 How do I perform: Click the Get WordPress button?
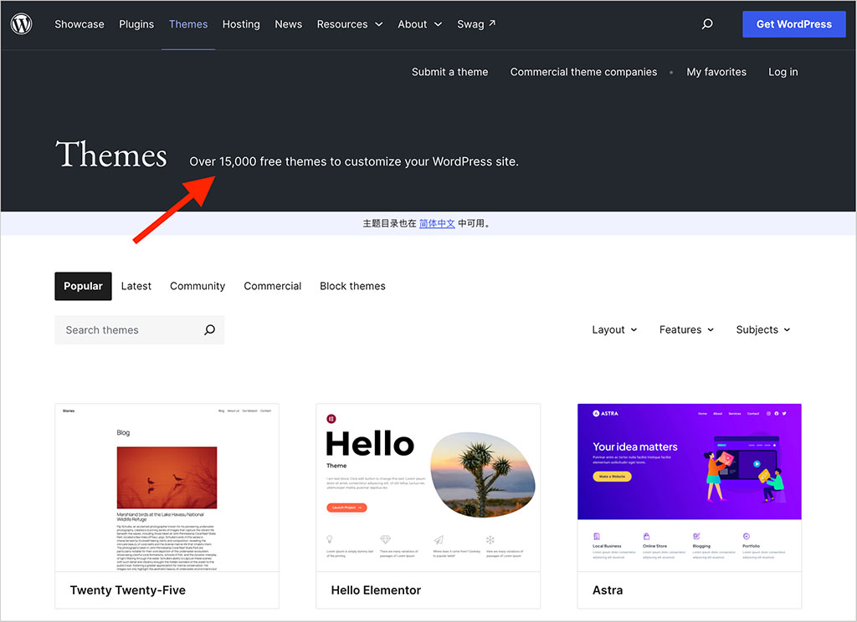click(793, 24)
